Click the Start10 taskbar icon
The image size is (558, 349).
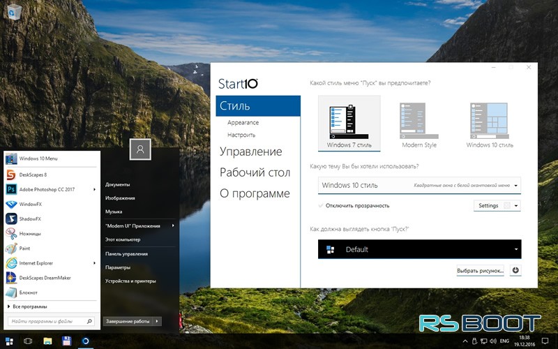pos(85,341)
